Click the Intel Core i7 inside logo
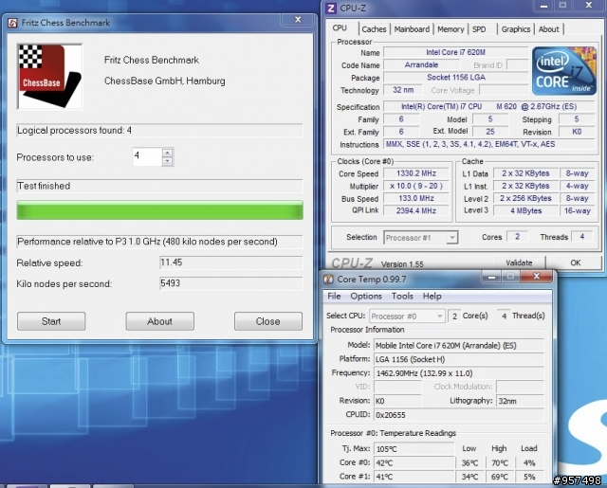The height and width of the screenshot is (488, 607). pos(564,71)
